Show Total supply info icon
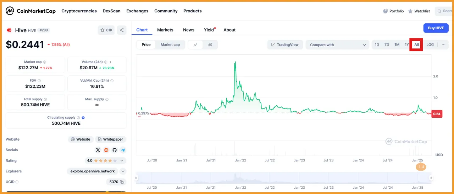Screen dimensions: 454x194 tap(45, 99)
